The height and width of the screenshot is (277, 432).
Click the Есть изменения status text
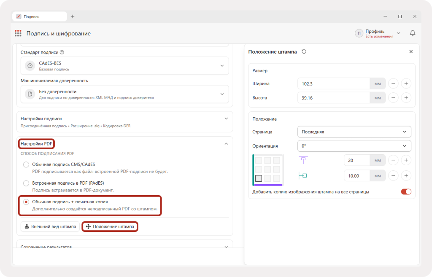click(379, 37)
